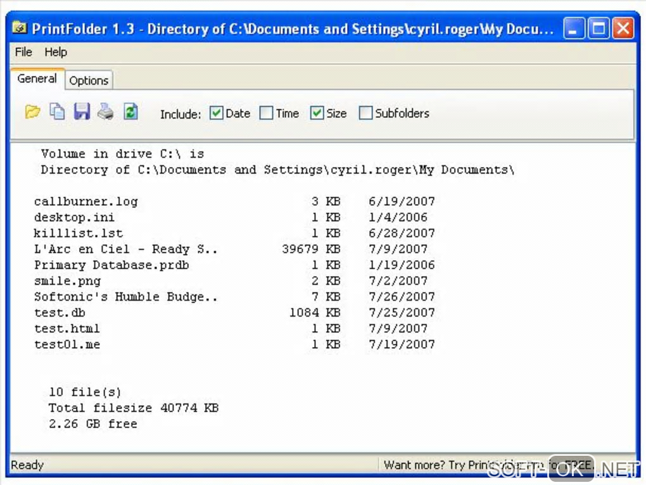The height and width of the screenshot is (485, 646).
Task: Switch to the General tab
Action: (37, 79)
